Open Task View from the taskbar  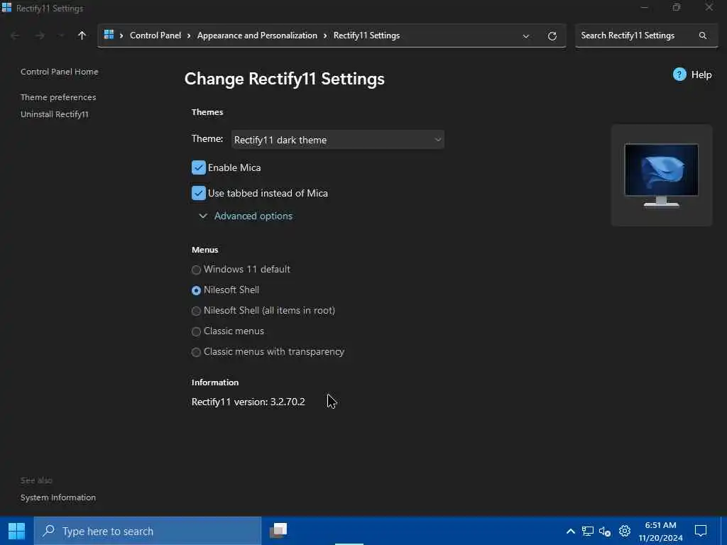[278, 531]
